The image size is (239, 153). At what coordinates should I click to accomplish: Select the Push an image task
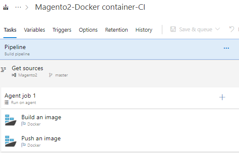point(120,142)
